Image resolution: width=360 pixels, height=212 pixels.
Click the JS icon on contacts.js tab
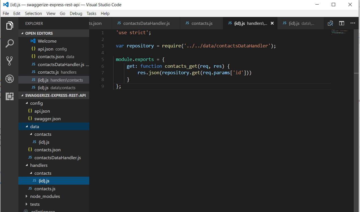187,23
